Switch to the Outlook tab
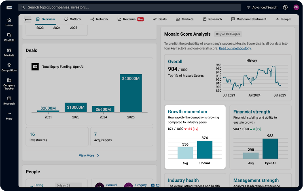Viewport: 303px width, 191px height. click(x=72, y=19)
